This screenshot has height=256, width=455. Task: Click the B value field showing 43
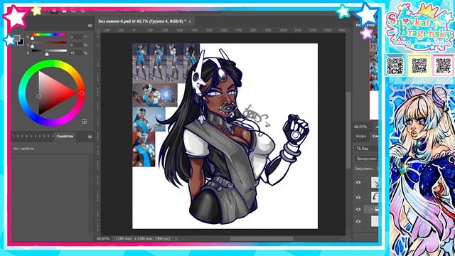[75, 53]
